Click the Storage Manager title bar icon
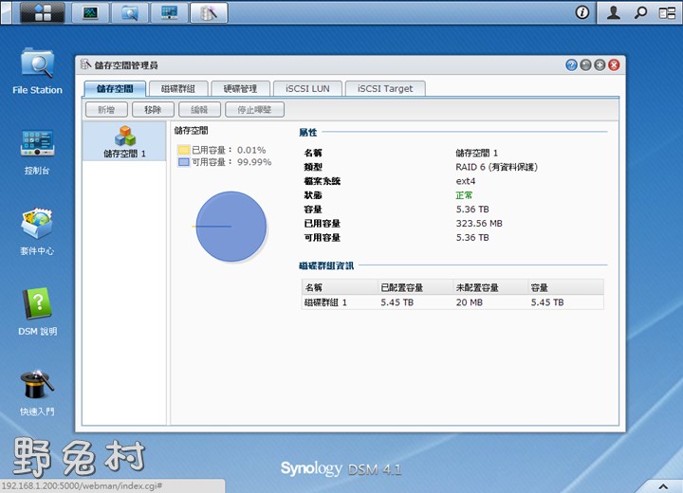 [x=85, y=64]
